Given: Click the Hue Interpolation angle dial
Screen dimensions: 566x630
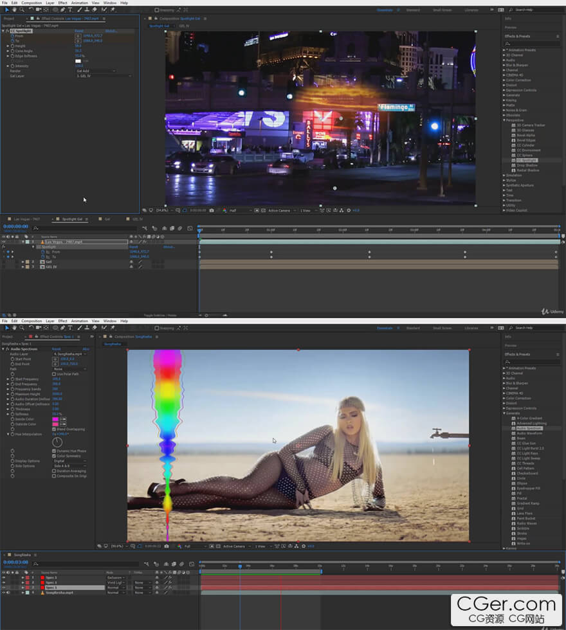Looking at the screenshot, I should 57,442.
